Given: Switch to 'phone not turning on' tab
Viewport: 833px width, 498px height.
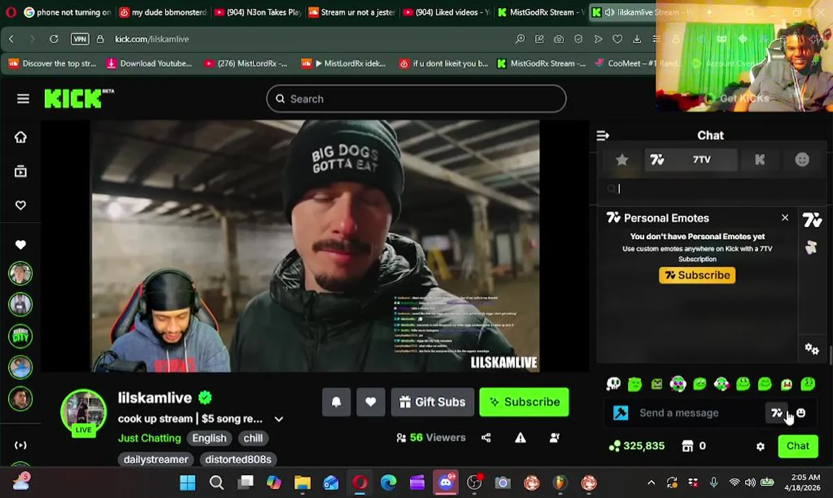Looking at the screenshot, I should point(66,12).
